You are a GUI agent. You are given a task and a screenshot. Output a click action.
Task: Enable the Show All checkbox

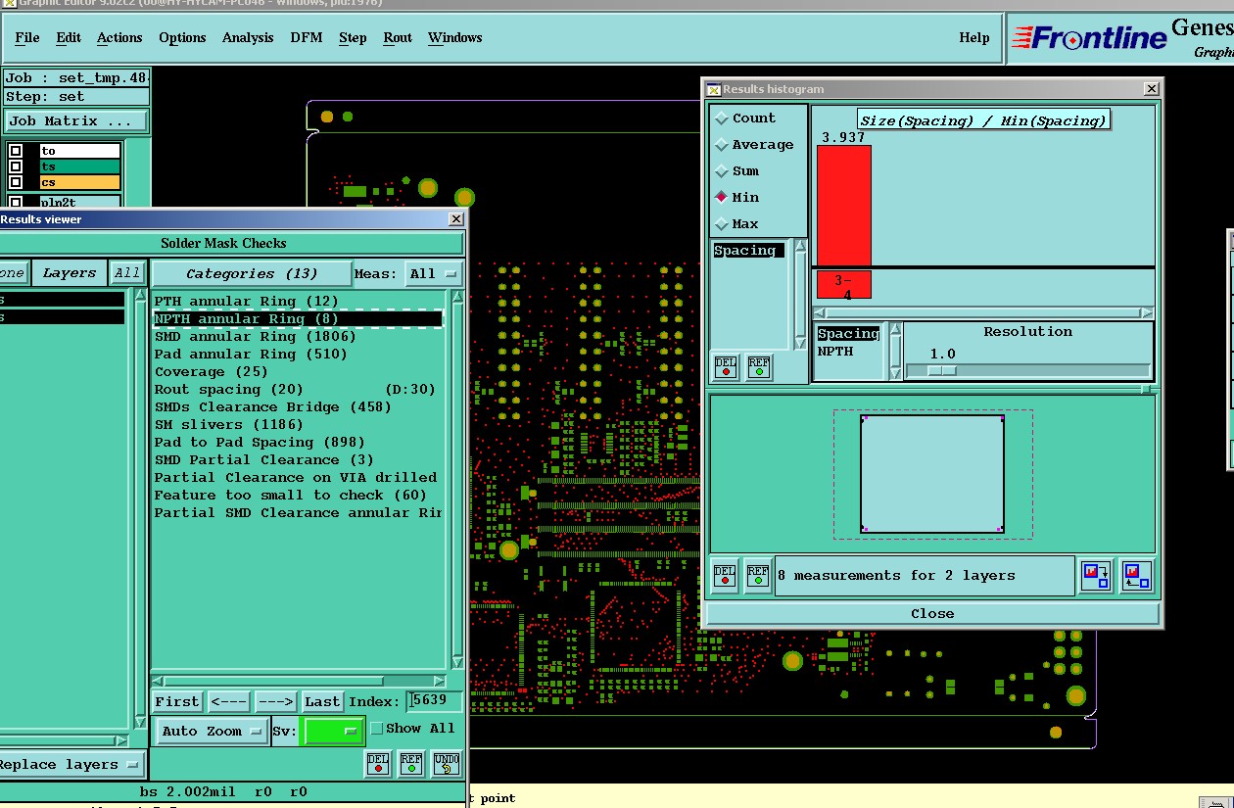377,729
